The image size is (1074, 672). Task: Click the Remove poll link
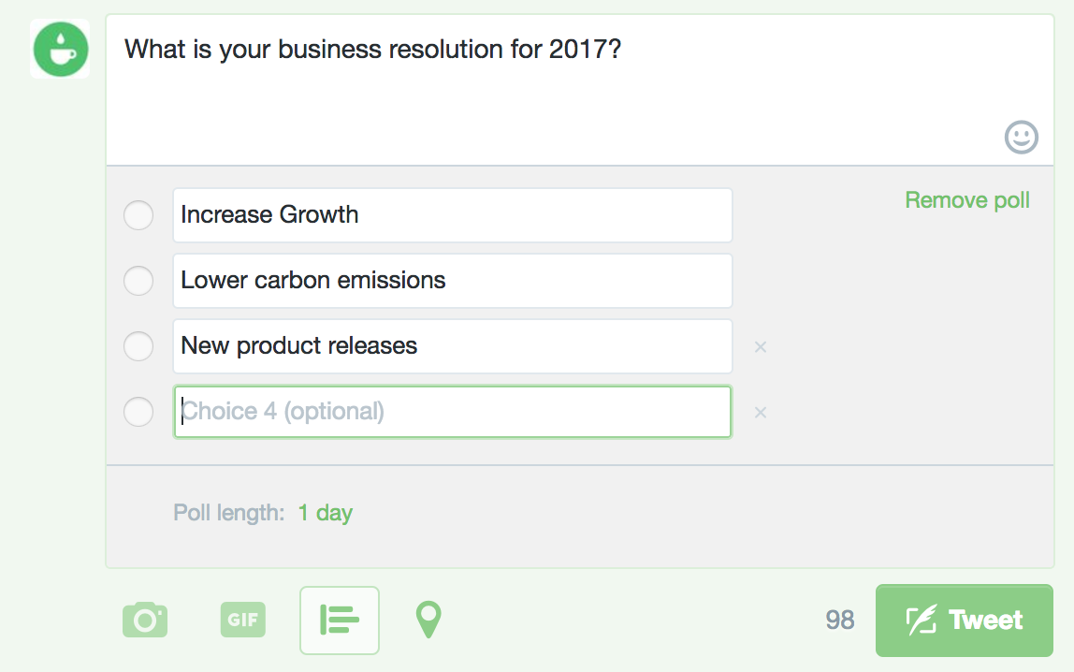967,200
